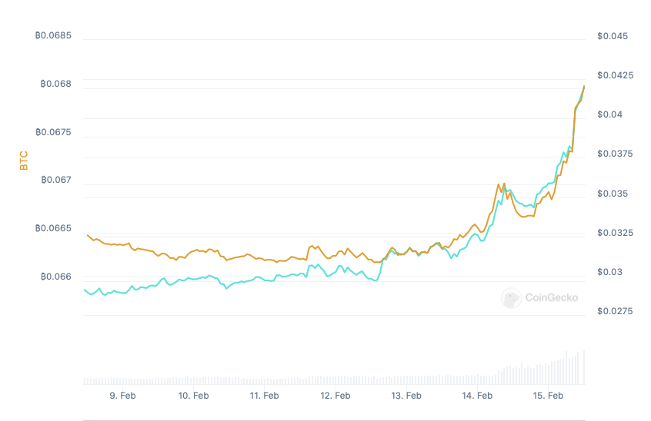
Task: Click the 12. Feb date label
Action: click(x=335, y=396)
